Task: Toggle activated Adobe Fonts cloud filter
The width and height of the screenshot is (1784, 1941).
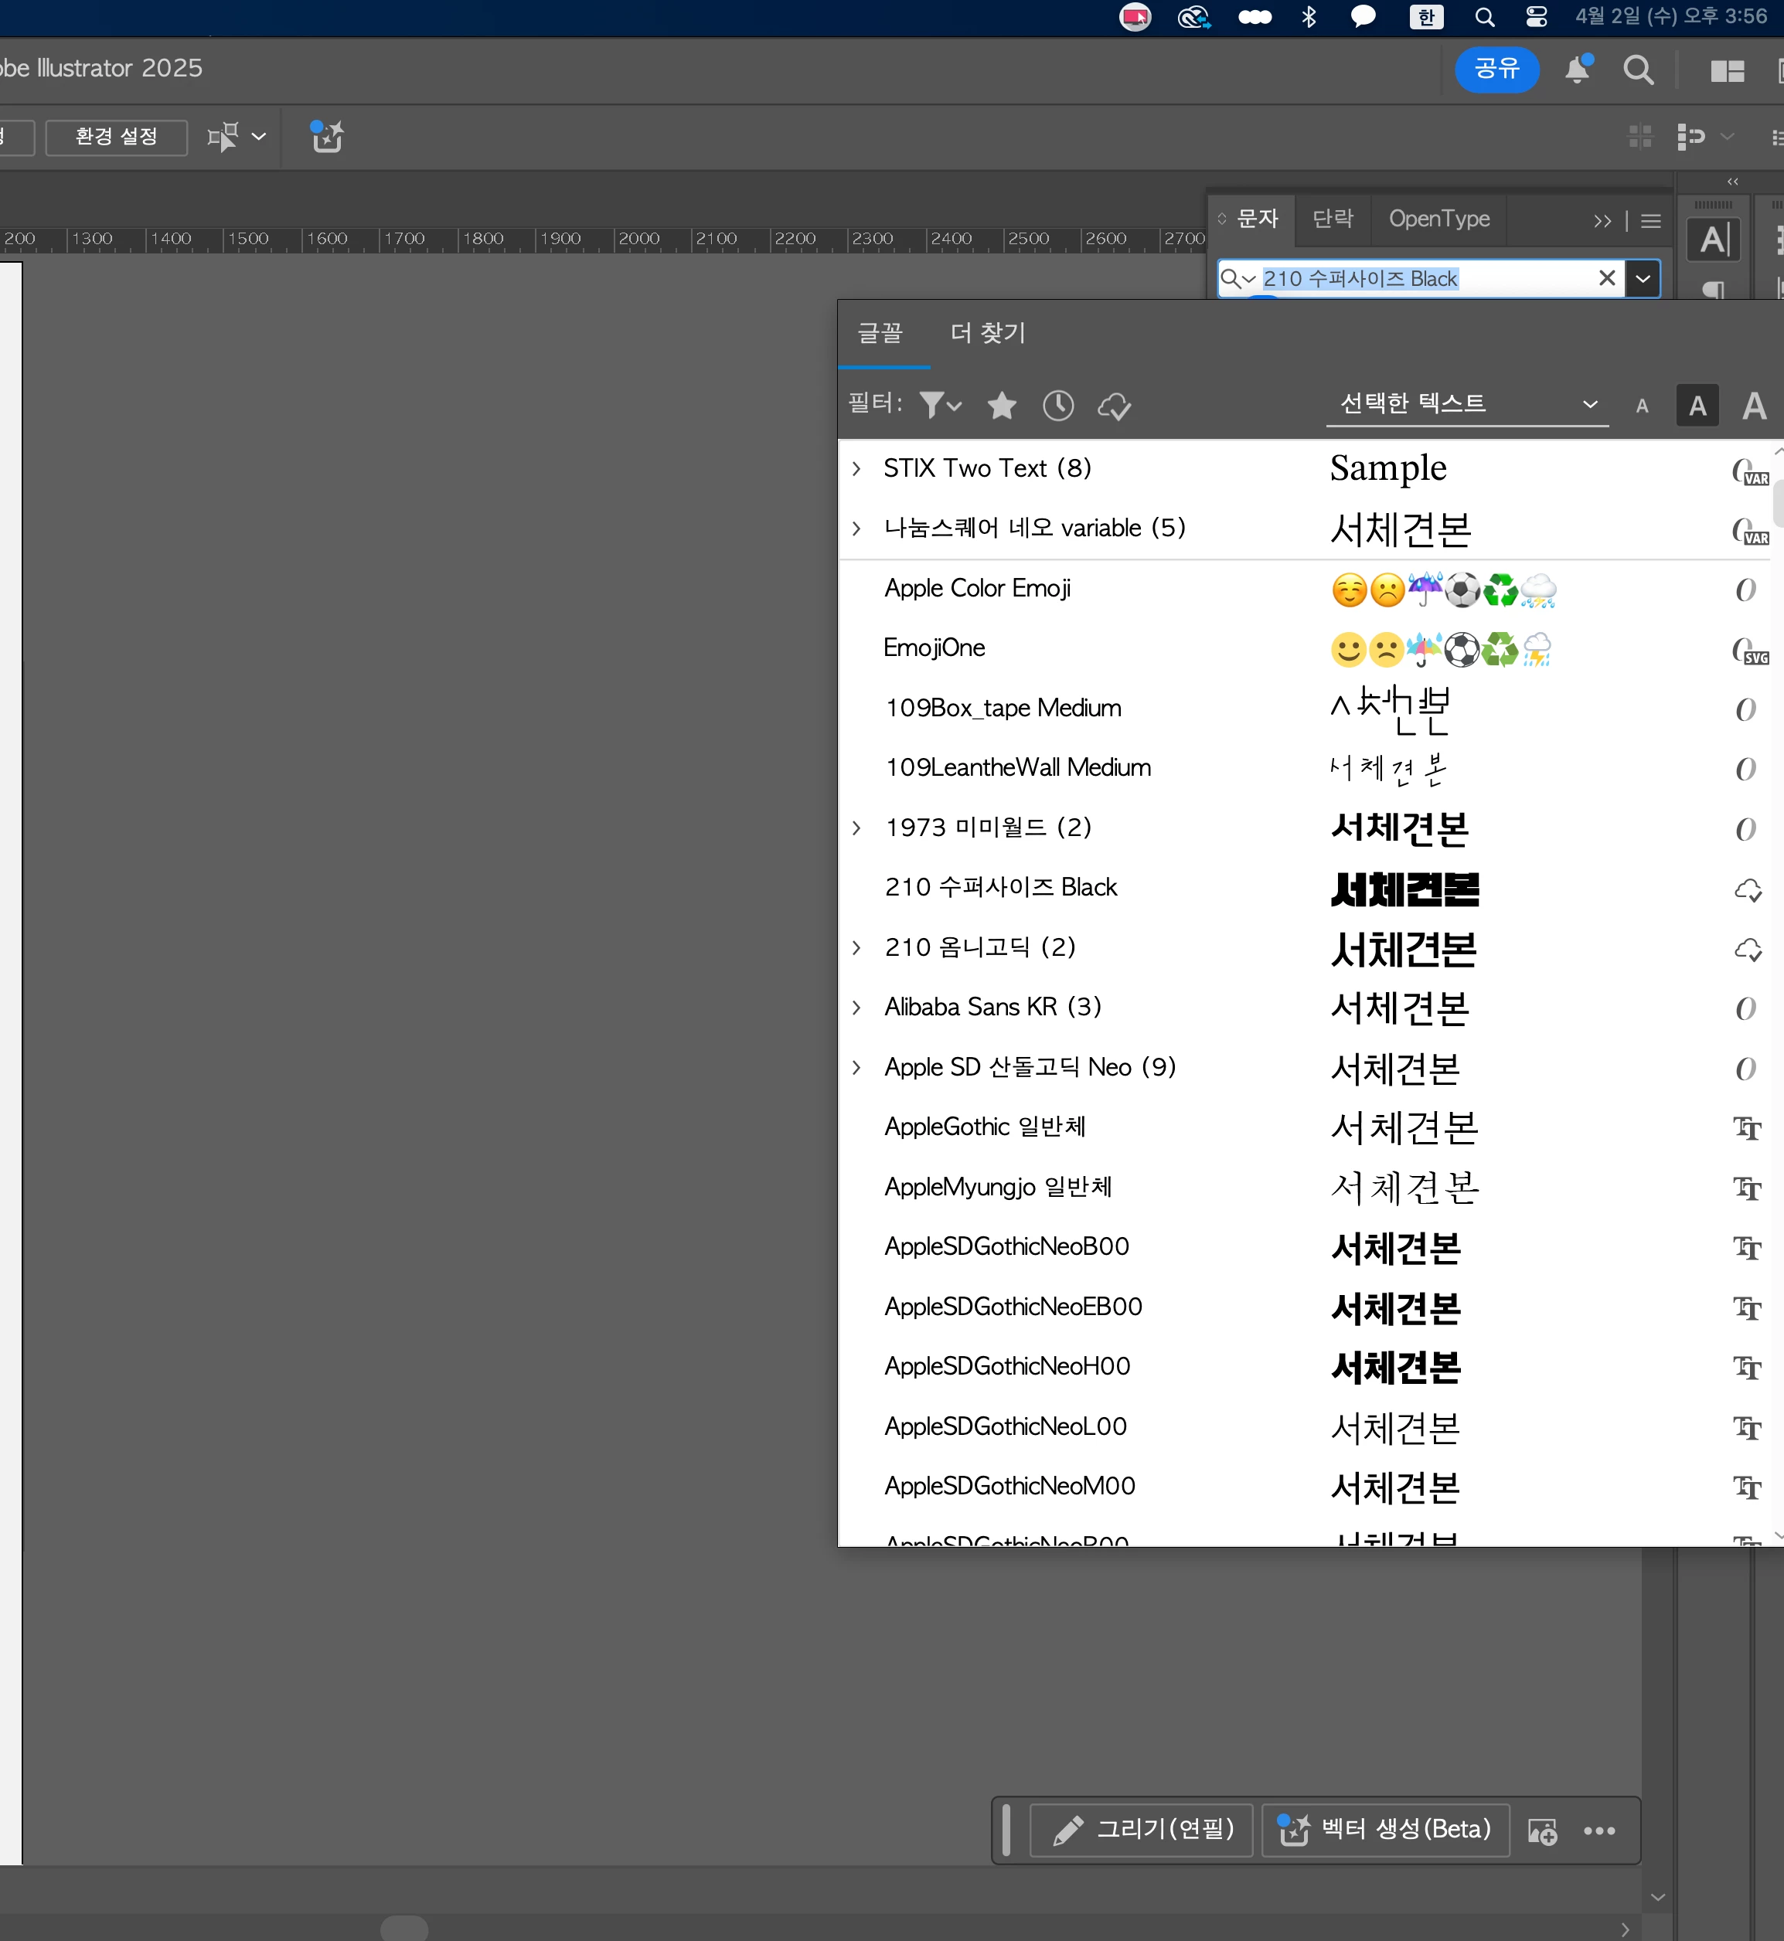Action: (x=1114, y=406)
